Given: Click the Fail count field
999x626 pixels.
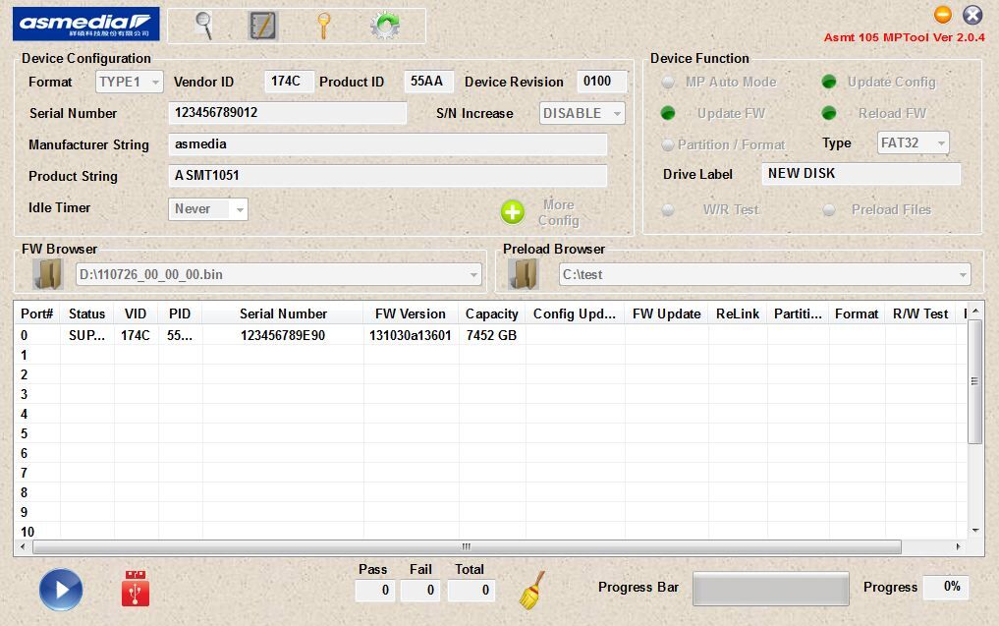Looking at the screenshot, I should point(420,591).
